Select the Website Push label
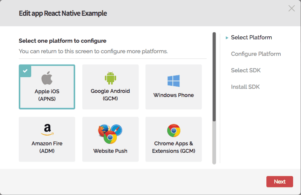This screenshot has width=301, height=195. click(x=110, y=151)
